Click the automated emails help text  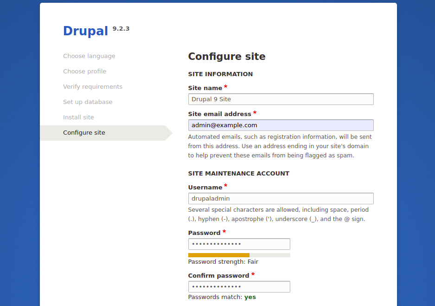(280, 146)
